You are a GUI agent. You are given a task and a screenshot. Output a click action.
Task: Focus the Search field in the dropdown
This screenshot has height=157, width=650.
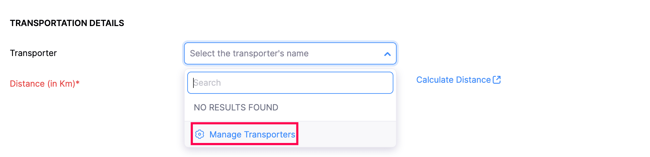tap(290, 83)
